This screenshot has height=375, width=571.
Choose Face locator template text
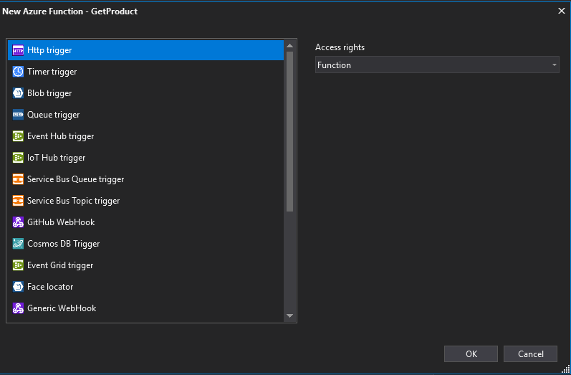tap(50, 287)
